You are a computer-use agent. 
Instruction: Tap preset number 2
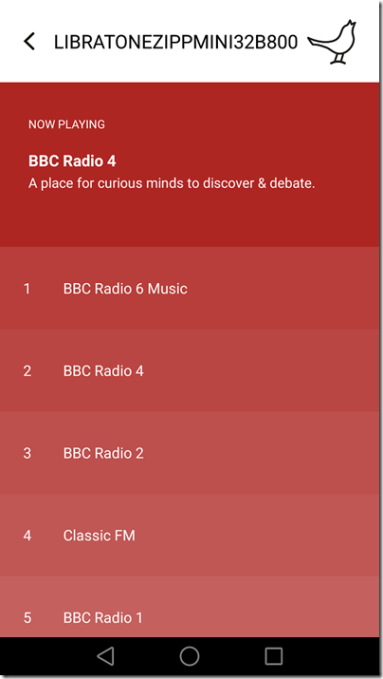27,371
